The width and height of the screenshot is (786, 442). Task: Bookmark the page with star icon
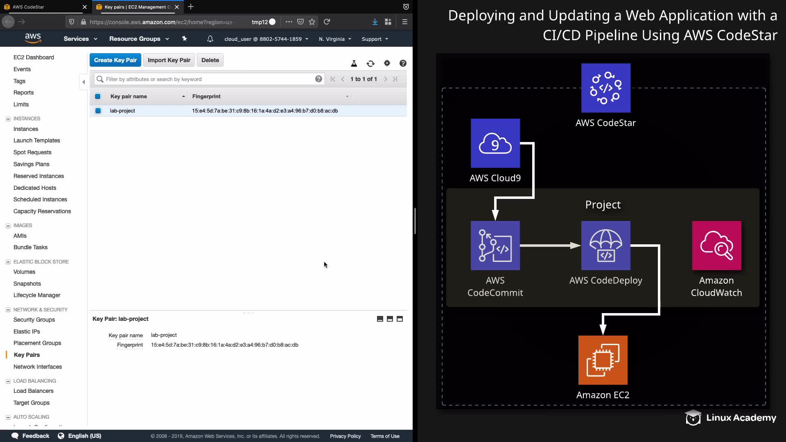click(312, 22)
